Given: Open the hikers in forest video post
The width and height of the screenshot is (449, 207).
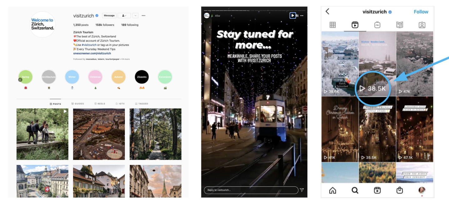Looking at the screenshot, I should click(42, 134).
